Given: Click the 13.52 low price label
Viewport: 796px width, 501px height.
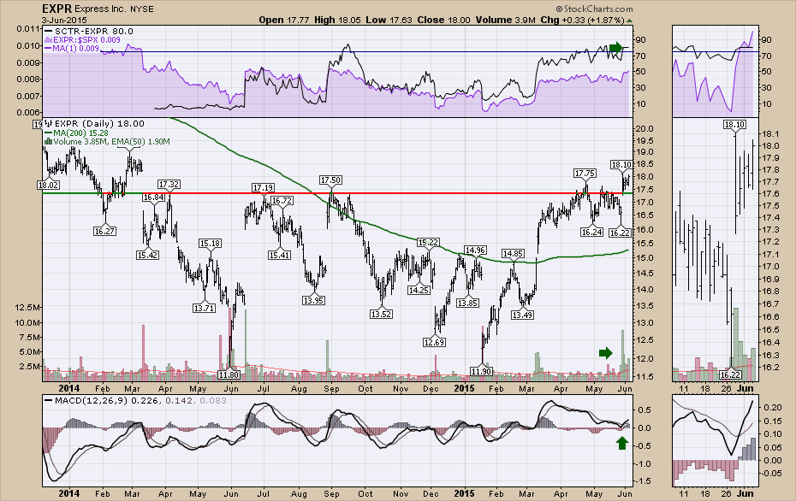Looking at the screenshot, I should tap(381, 314).
